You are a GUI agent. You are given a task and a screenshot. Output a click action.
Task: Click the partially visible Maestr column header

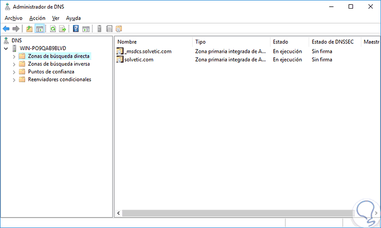click(x=371, y=42)
